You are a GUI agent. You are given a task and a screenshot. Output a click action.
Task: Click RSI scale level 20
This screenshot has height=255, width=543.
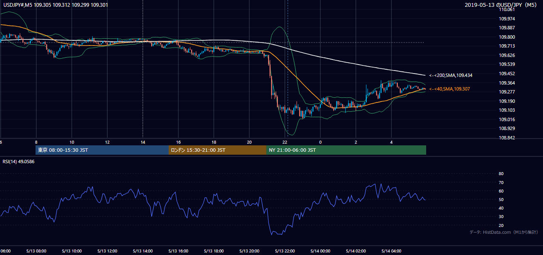501,225
